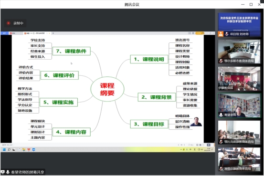Click the Windows Start icon in shared taskbar

[x=4, y=150]
